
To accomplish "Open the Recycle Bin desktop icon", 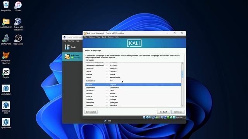I will (x=6, y=6).
